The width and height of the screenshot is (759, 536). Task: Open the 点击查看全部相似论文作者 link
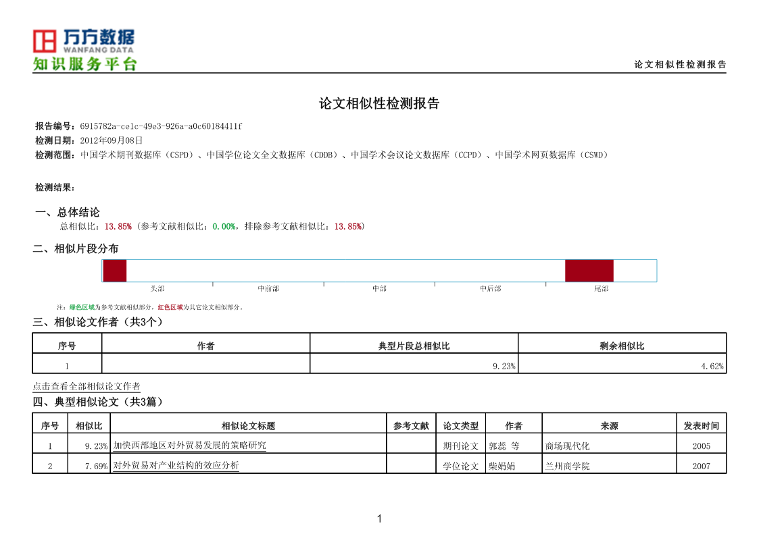pyautogui.click(x=87, y=387)
